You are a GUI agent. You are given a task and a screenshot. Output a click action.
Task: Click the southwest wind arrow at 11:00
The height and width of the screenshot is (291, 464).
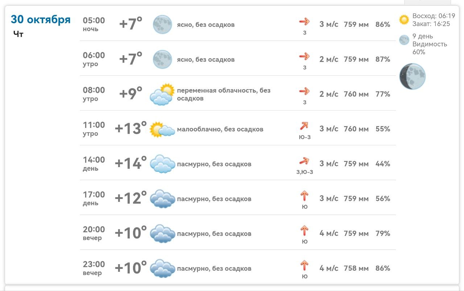[304, 126]
